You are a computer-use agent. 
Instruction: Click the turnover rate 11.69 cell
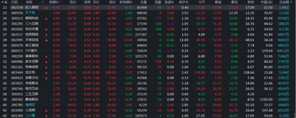184,40
